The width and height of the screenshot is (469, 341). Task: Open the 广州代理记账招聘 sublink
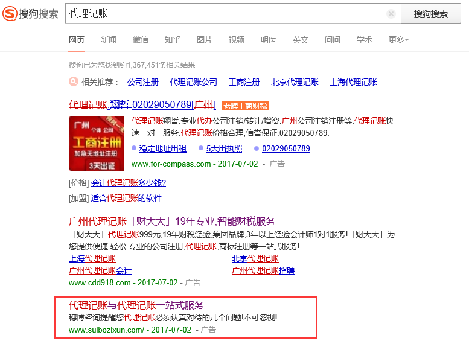(263, 271)
